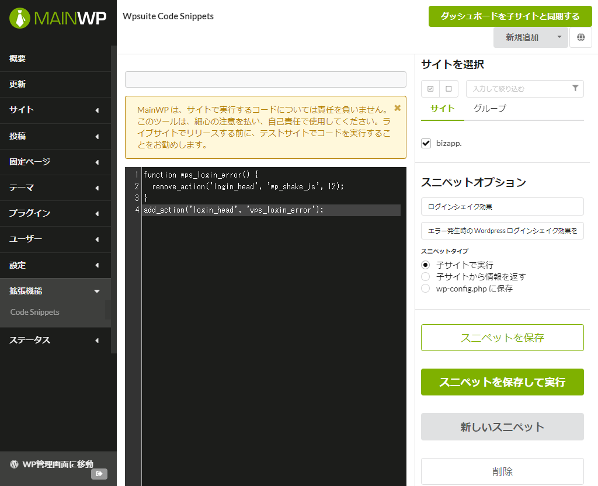Click code line 2 remove_action text
Image resolution: width=598 pixels, height=486 pixels.
pyautogui.click(x=248, y=186)
